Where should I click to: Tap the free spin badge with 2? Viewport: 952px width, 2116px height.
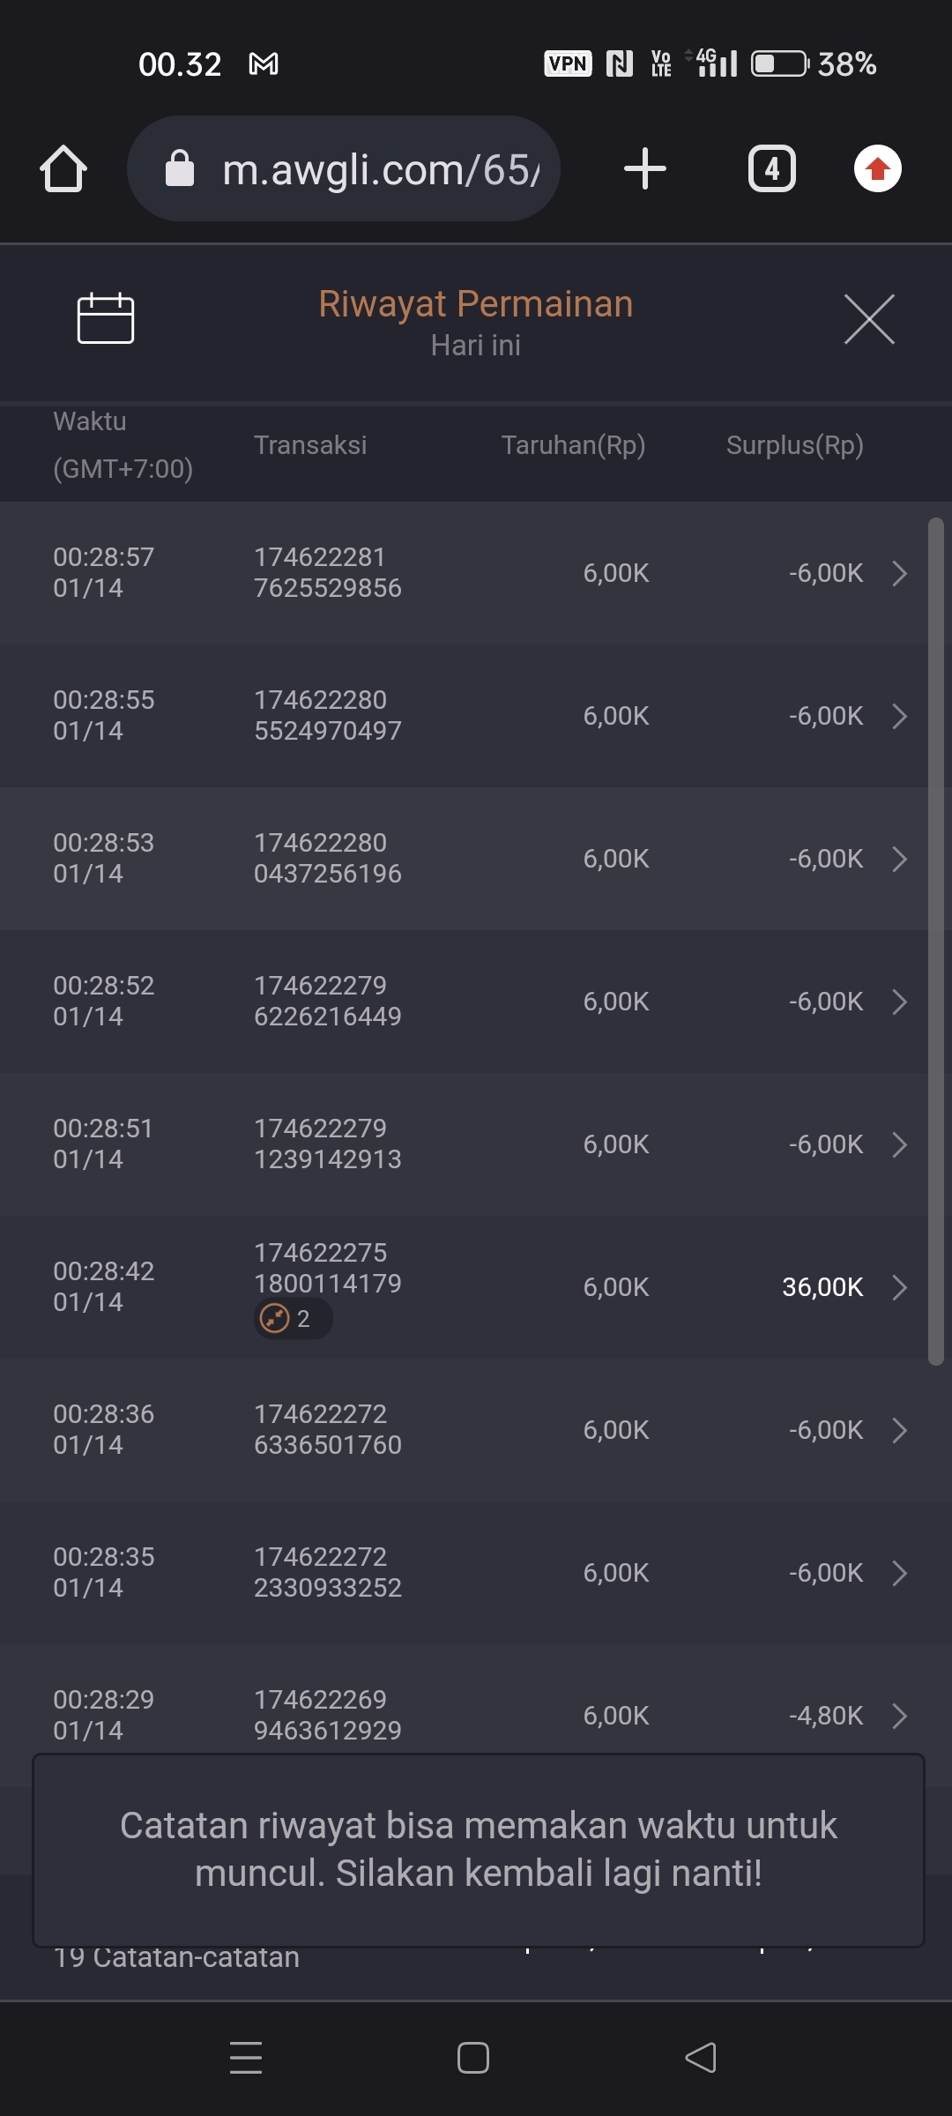pos(293,1319)
